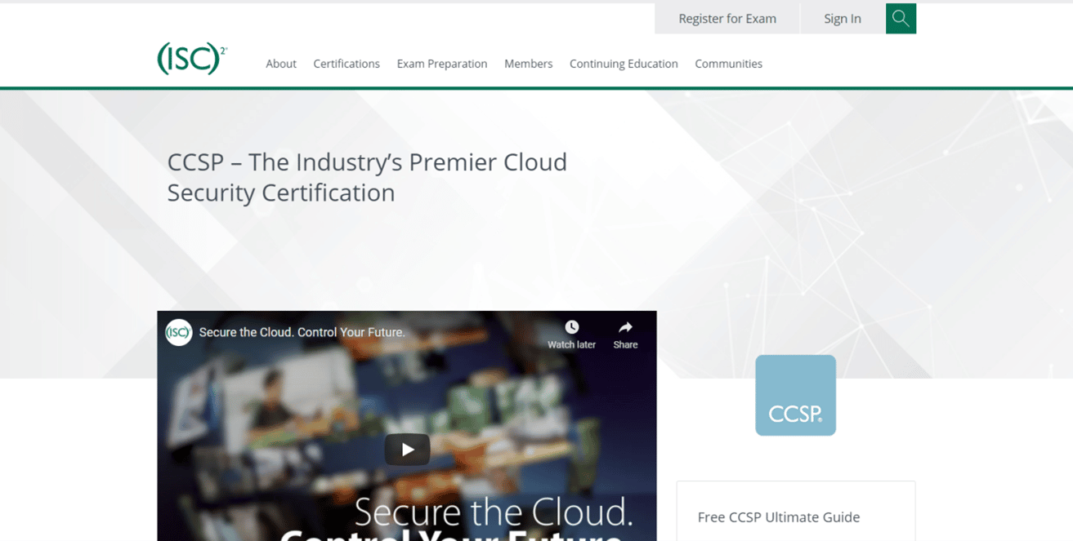Select the blue CCSP certification badge
Screen dimensions: 1073x541
795,395
